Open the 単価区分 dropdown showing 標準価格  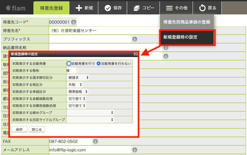[78, 91]
